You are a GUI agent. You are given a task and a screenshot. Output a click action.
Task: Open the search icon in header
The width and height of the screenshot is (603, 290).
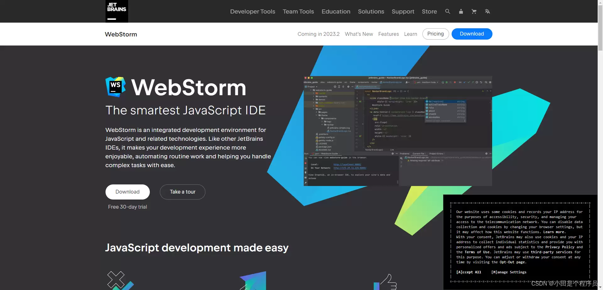click(448, 11)
